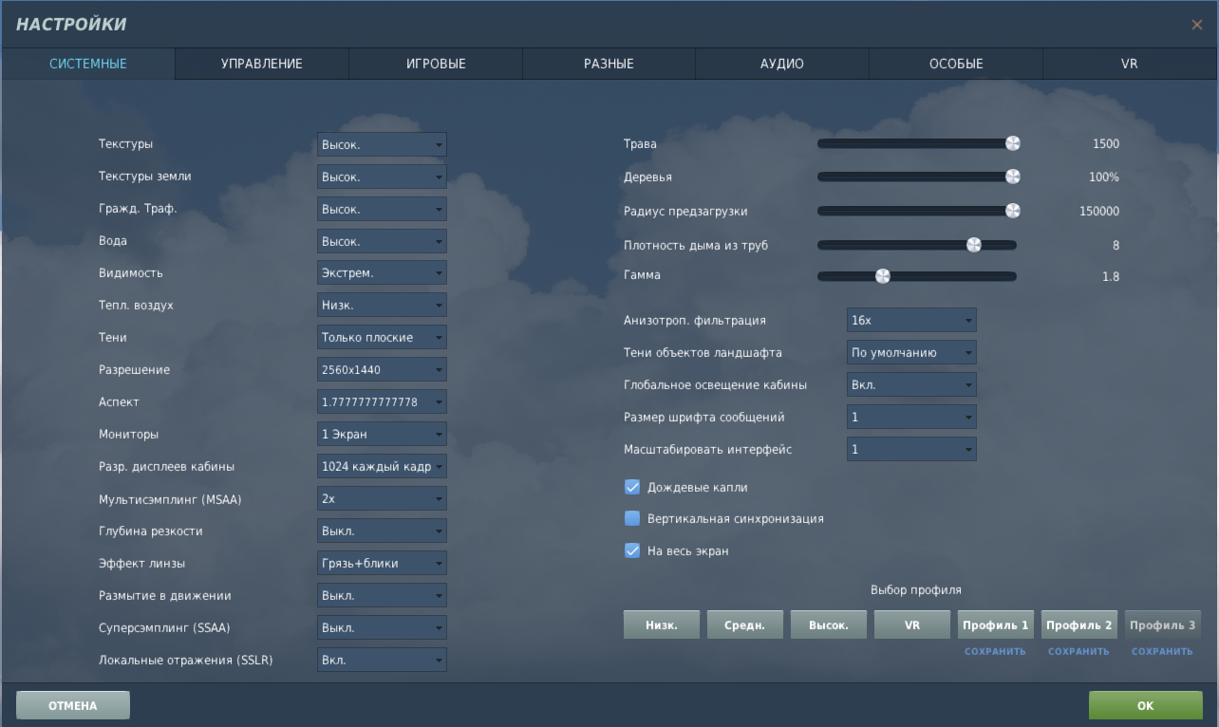Select the Профиль 3 button
This screenshot has width=1219, height=727.
[x=1163, y=625]
